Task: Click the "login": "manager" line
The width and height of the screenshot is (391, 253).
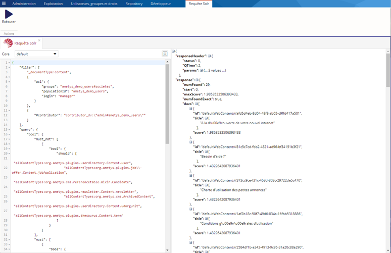Action: click(x=59, y=96)
